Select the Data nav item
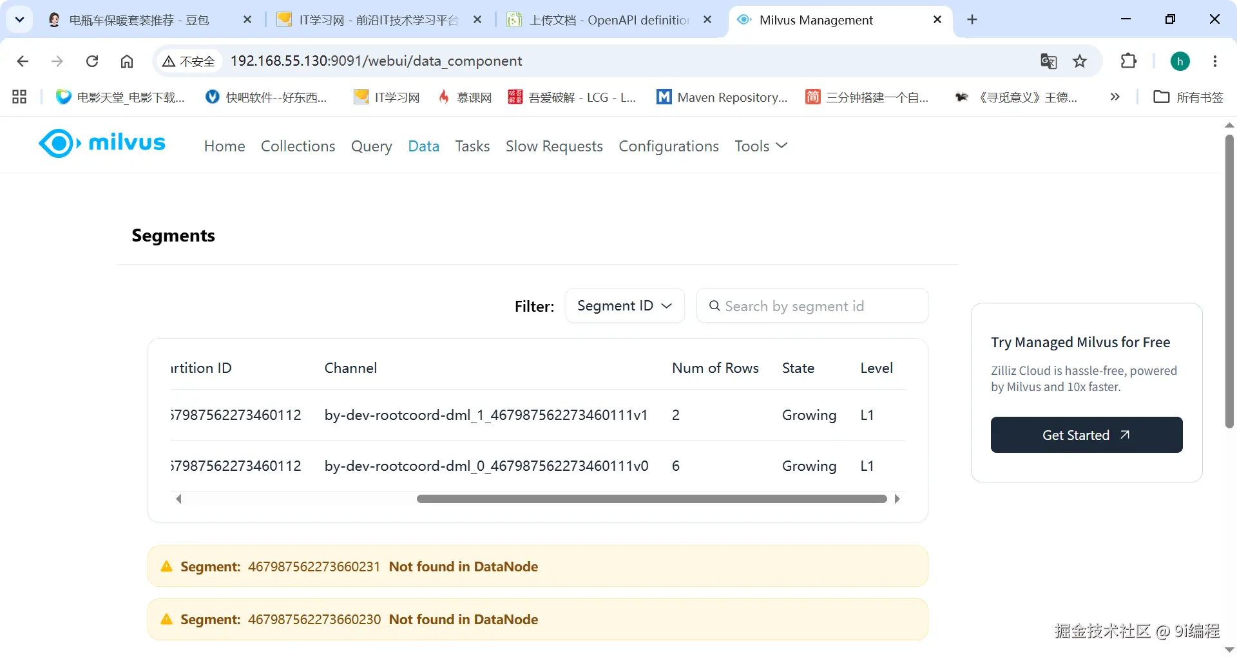Screen dimensions: 1237x657 (423, 146)
